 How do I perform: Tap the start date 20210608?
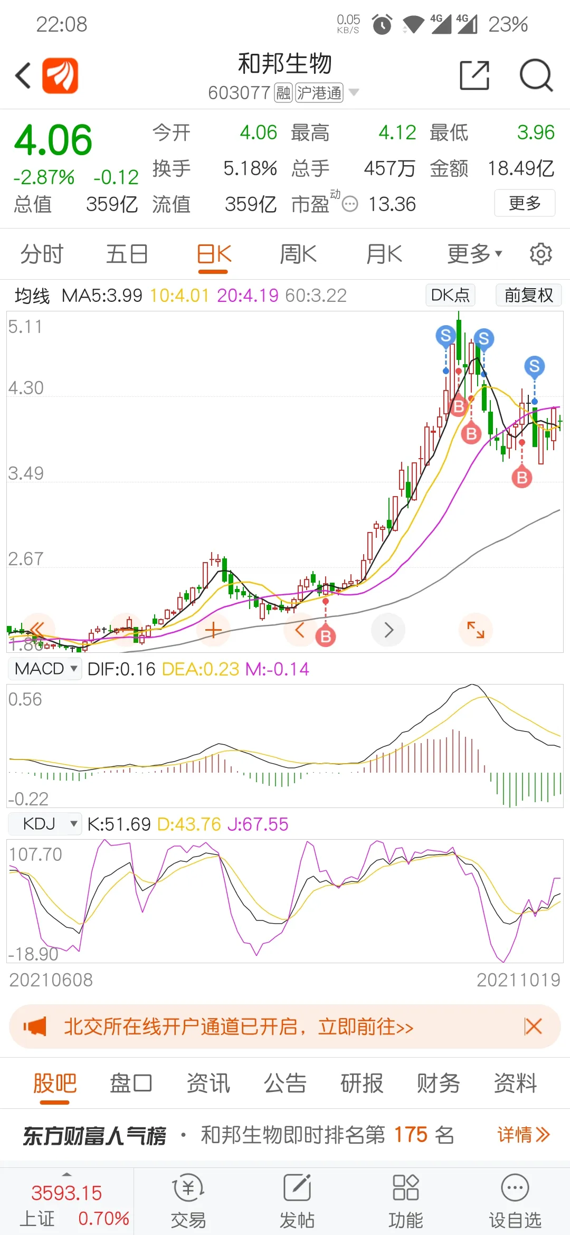point(51,980)
